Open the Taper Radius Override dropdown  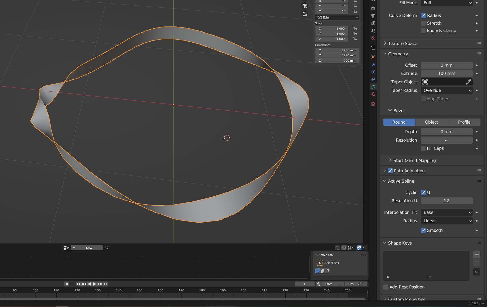(x=447, y=91)
